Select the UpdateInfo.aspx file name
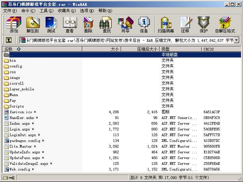243x182 pixels. point(25,152)
